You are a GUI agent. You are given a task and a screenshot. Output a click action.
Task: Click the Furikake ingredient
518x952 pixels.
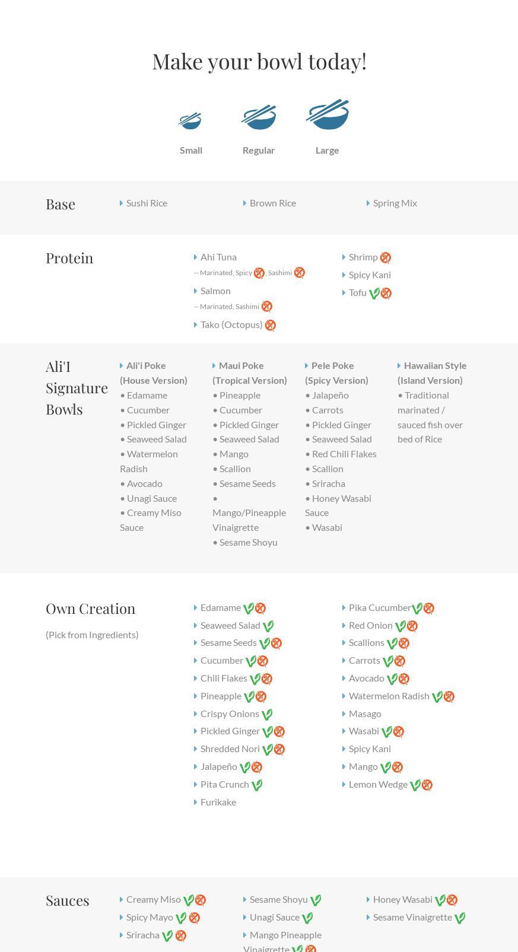218,802
